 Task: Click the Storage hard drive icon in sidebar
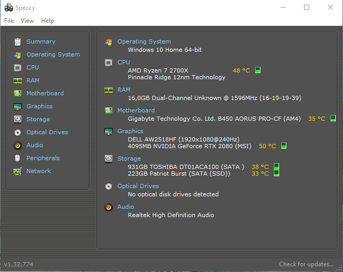18,119
